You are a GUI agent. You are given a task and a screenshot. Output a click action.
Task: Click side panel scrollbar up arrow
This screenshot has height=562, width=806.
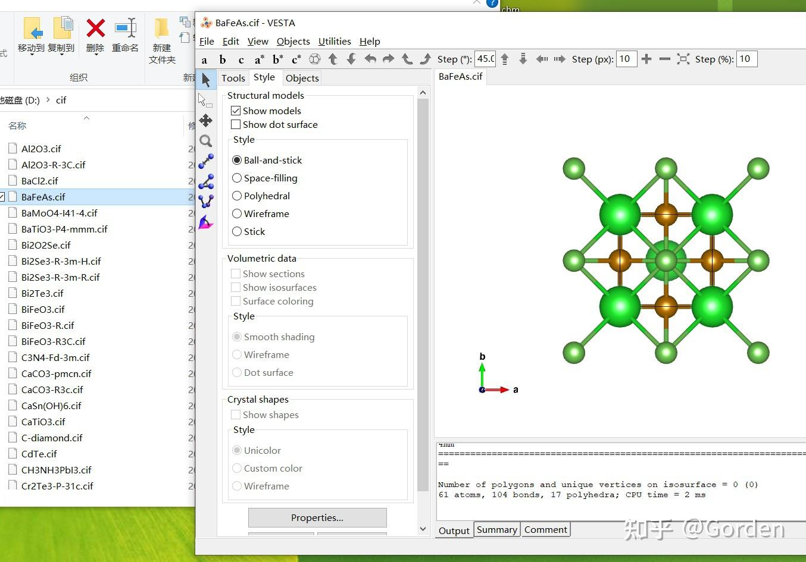coord(423,93)
